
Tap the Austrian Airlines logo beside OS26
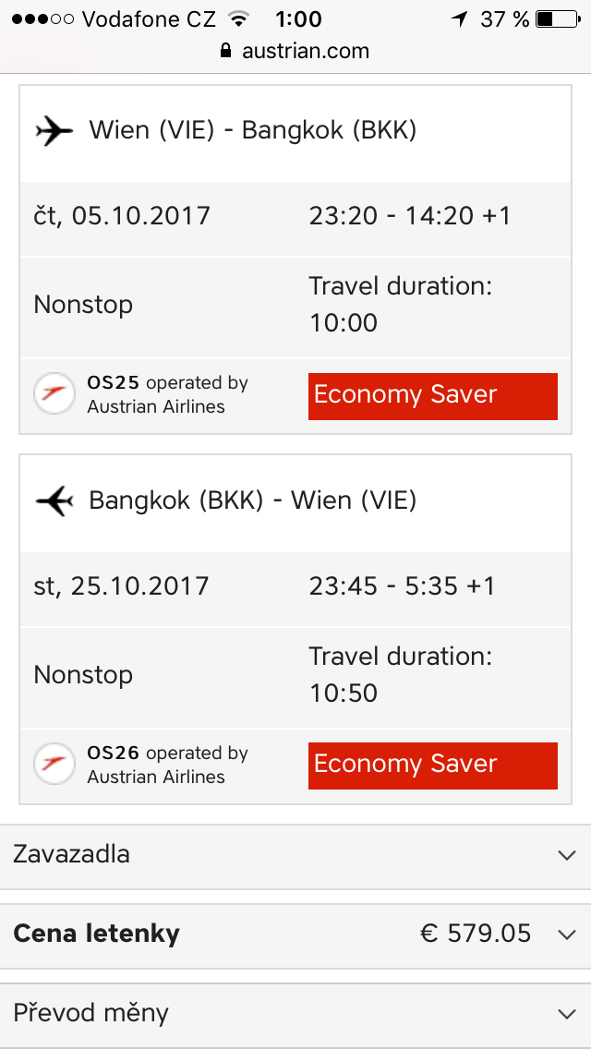coord(54,764)
